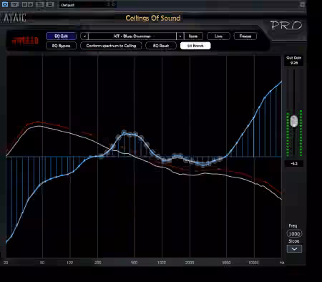Click the host bar icon right of W
Viewport: 322px width, 282px height.
point(40,4)
